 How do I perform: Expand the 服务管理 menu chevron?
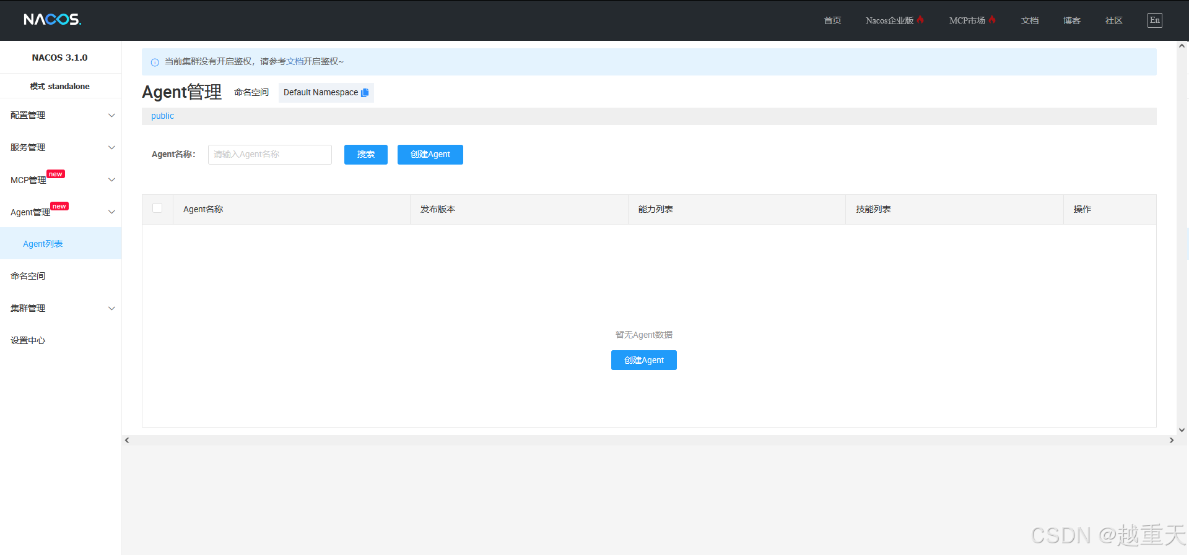(x=111, y=148)
